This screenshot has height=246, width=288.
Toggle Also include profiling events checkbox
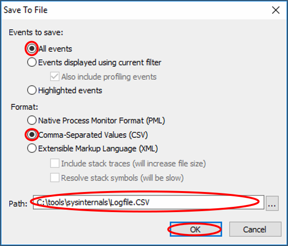pos(54,76)
